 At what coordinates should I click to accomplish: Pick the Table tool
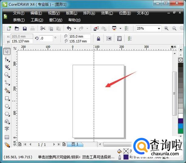[7, 137]
